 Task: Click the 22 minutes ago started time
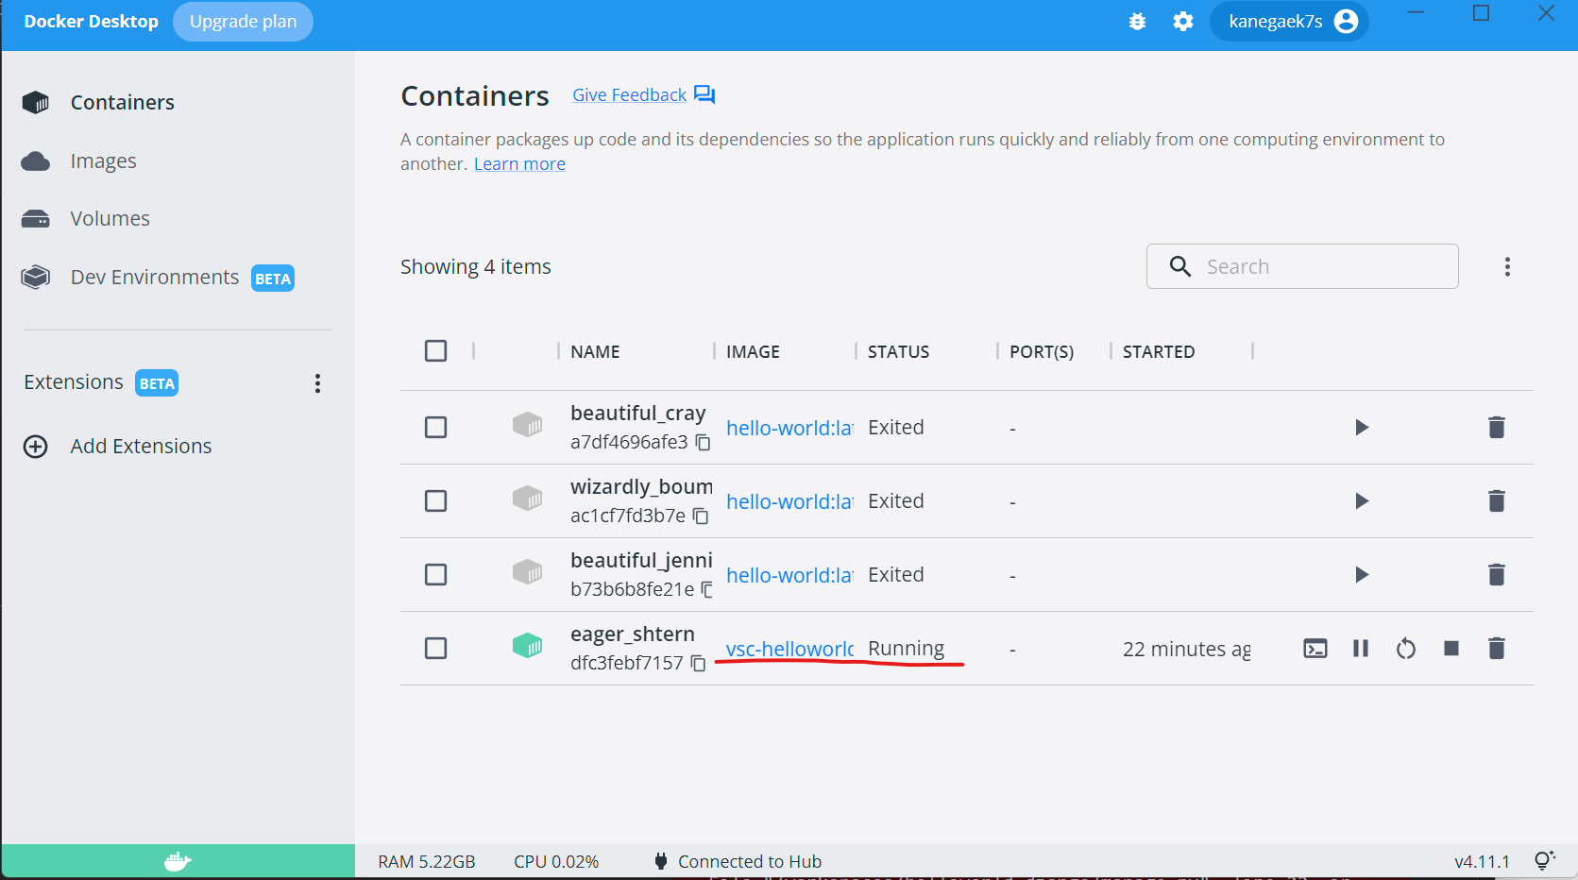click(x=1187, y=650)
